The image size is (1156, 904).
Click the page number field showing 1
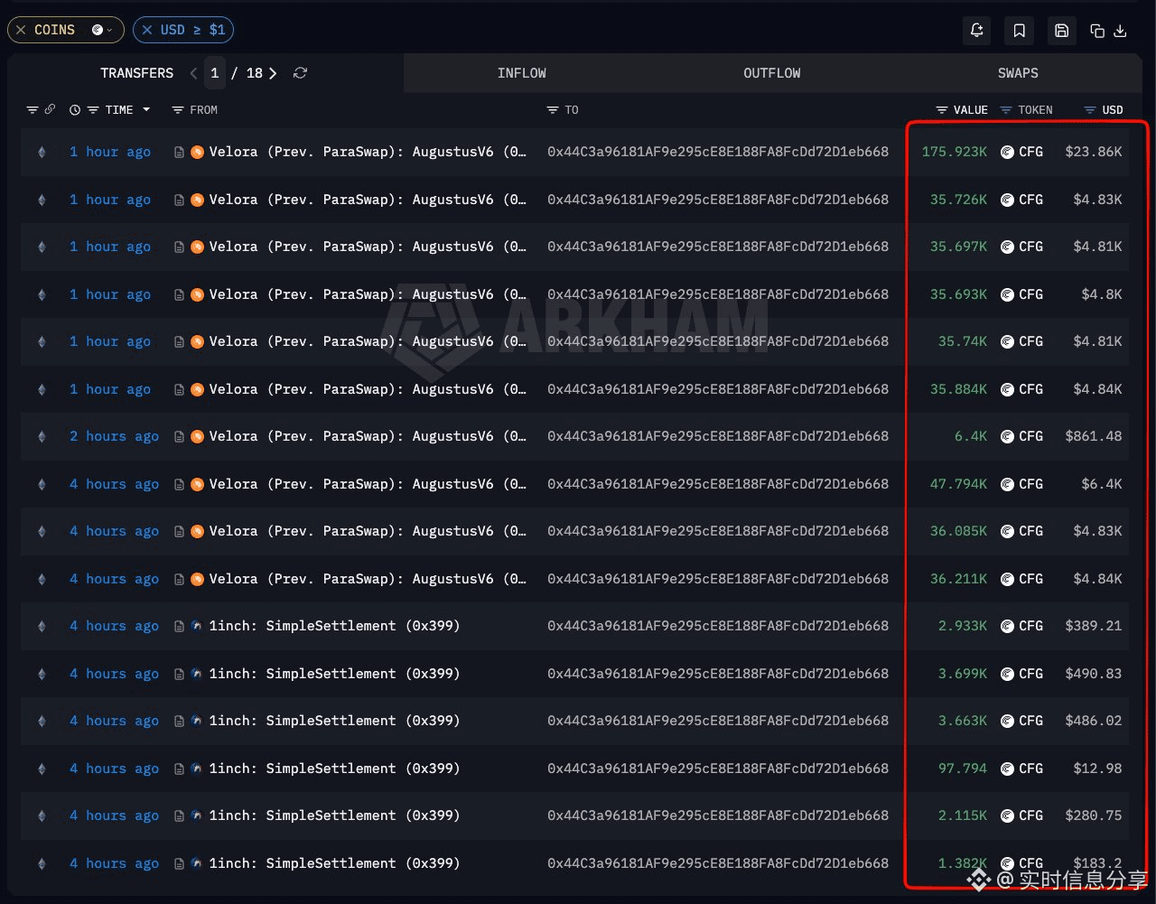(214, 73)
